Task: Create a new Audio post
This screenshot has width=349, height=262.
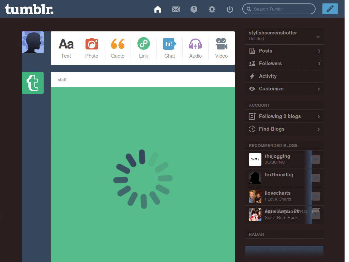Action: pyautogui.click(x=195, y=48)
